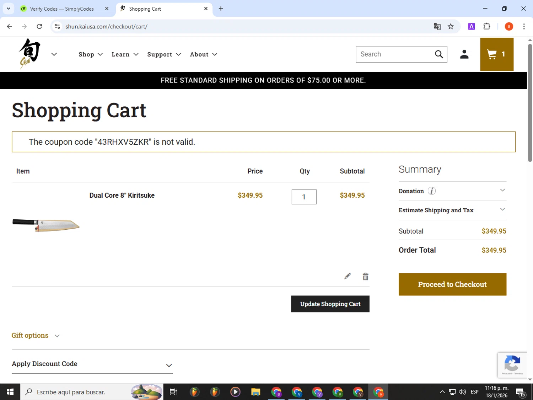533x400 pixels.
Task: Open the account person icon
Action: pyautogui.click(x=464, y=54)
